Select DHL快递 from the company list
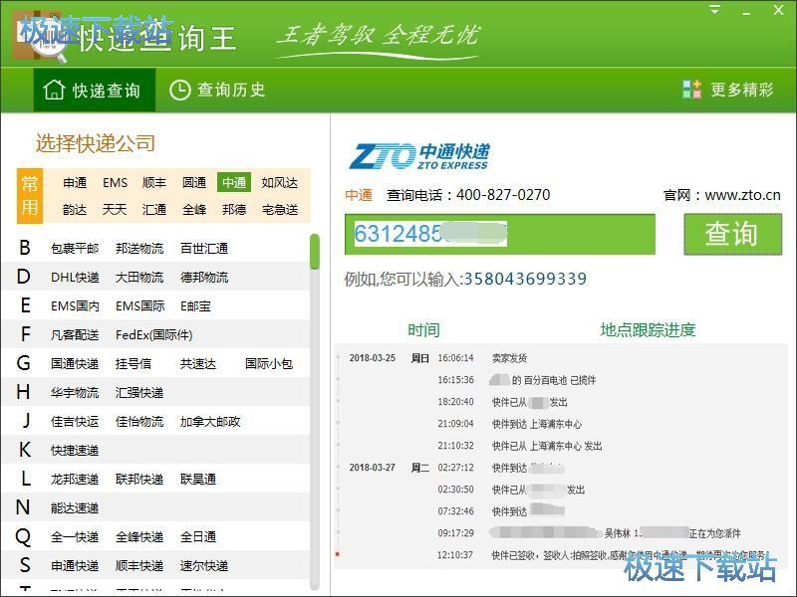This screenshot has width=797, height=597. click(x=75, y=277)
